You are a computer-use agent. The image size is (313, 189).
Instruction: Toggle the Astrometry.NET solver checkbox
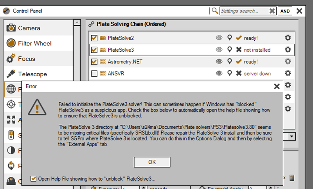point(94,61)
